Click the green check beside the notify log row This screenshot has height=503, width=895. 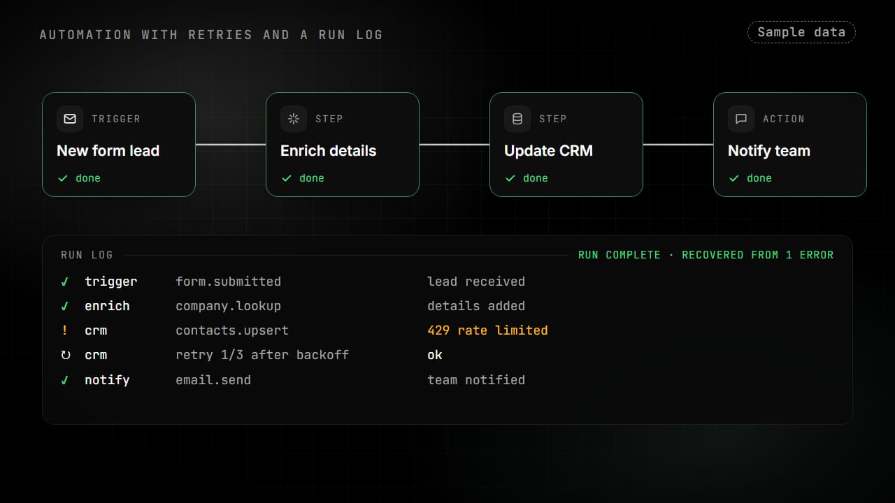point(65,380)
